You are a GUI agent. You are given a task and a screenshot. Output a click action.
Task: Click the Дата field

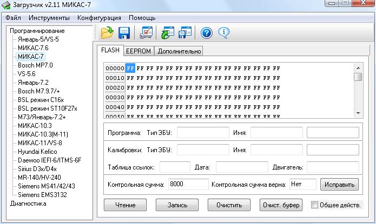[x=242, y=167]
